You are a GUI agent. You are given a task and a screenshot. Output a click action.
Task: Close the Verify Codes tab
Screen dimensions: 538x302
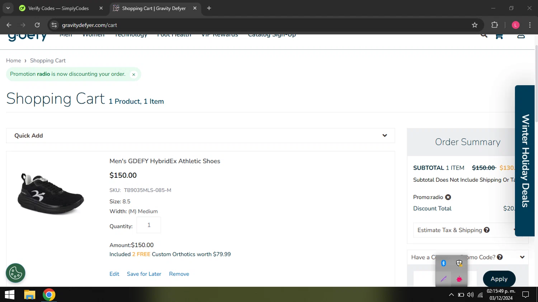(x=101, y=8)
